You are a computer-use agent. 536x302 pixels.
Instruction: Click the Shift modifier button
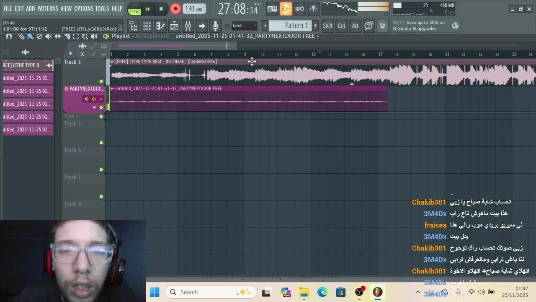tap(328, 26)
